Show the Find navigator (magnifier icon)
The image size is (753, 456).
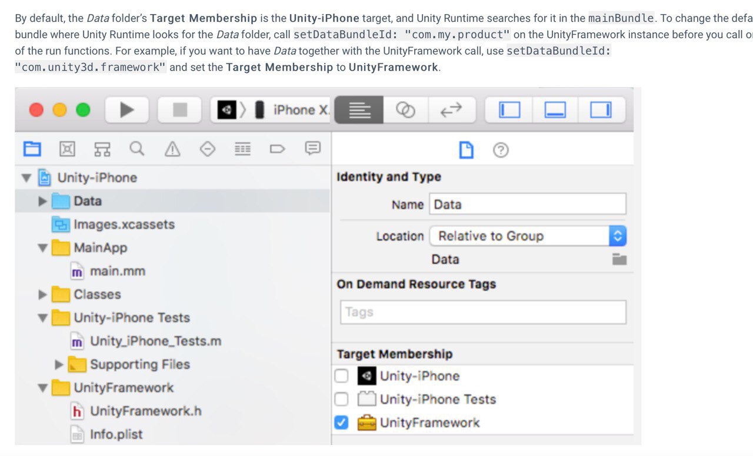pyautogui.click(x=136, y=149)
